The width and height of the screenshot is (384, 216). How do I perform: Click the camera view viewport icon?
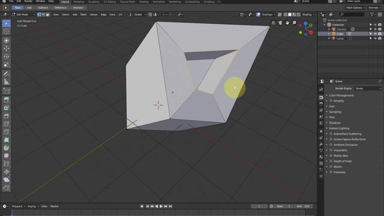(x=280, y=23)
